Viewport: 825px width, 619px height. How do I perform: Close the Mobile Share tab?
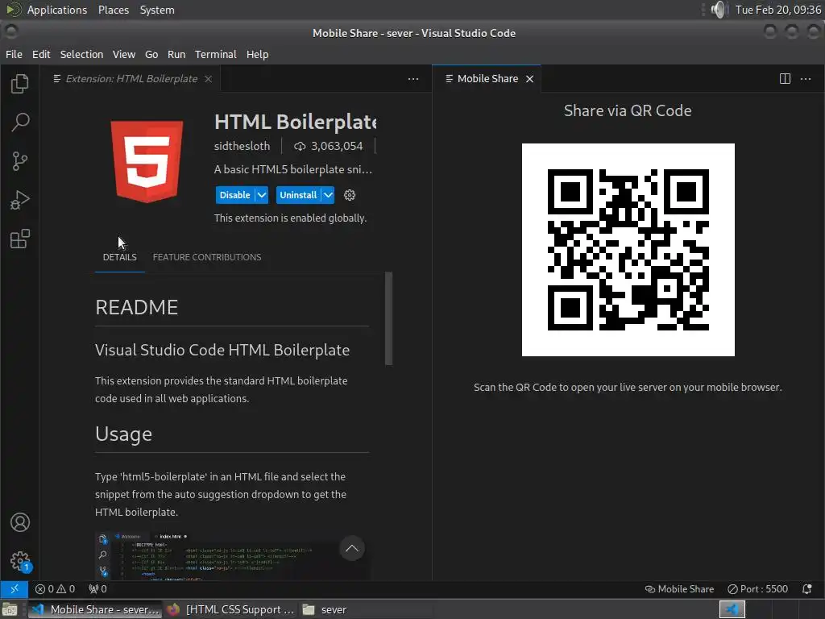tap(530, 78)
